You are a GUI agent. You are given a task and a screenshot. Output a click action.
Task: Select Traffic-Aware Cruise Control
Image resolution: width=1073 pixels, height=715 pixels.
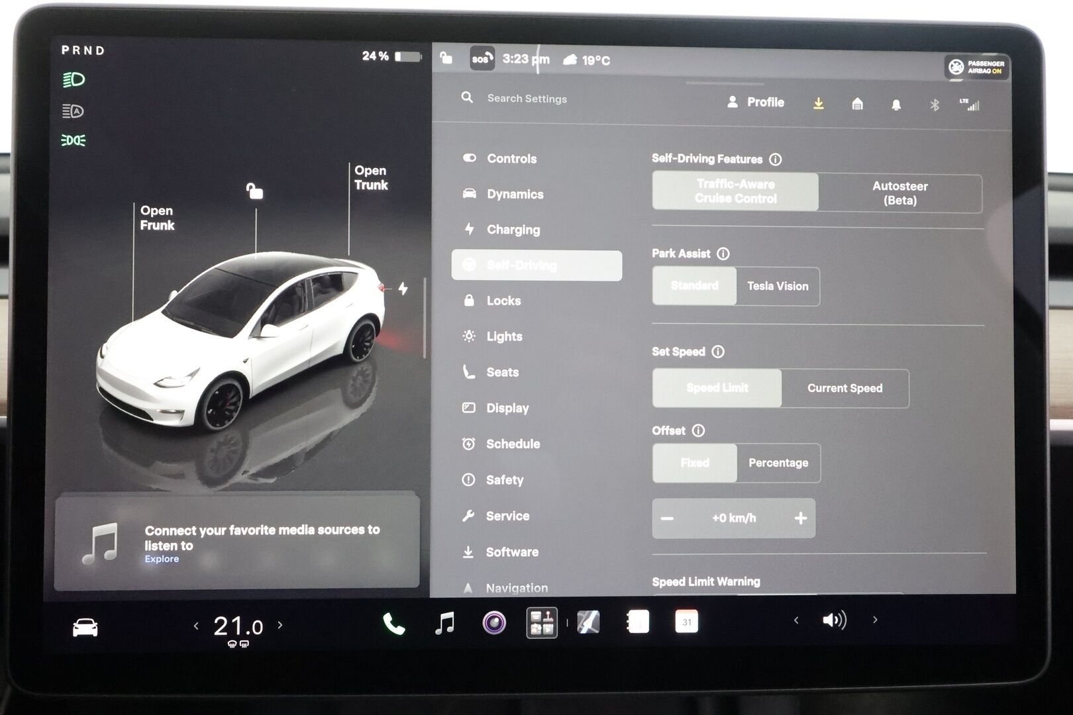(x=735, y=191)
